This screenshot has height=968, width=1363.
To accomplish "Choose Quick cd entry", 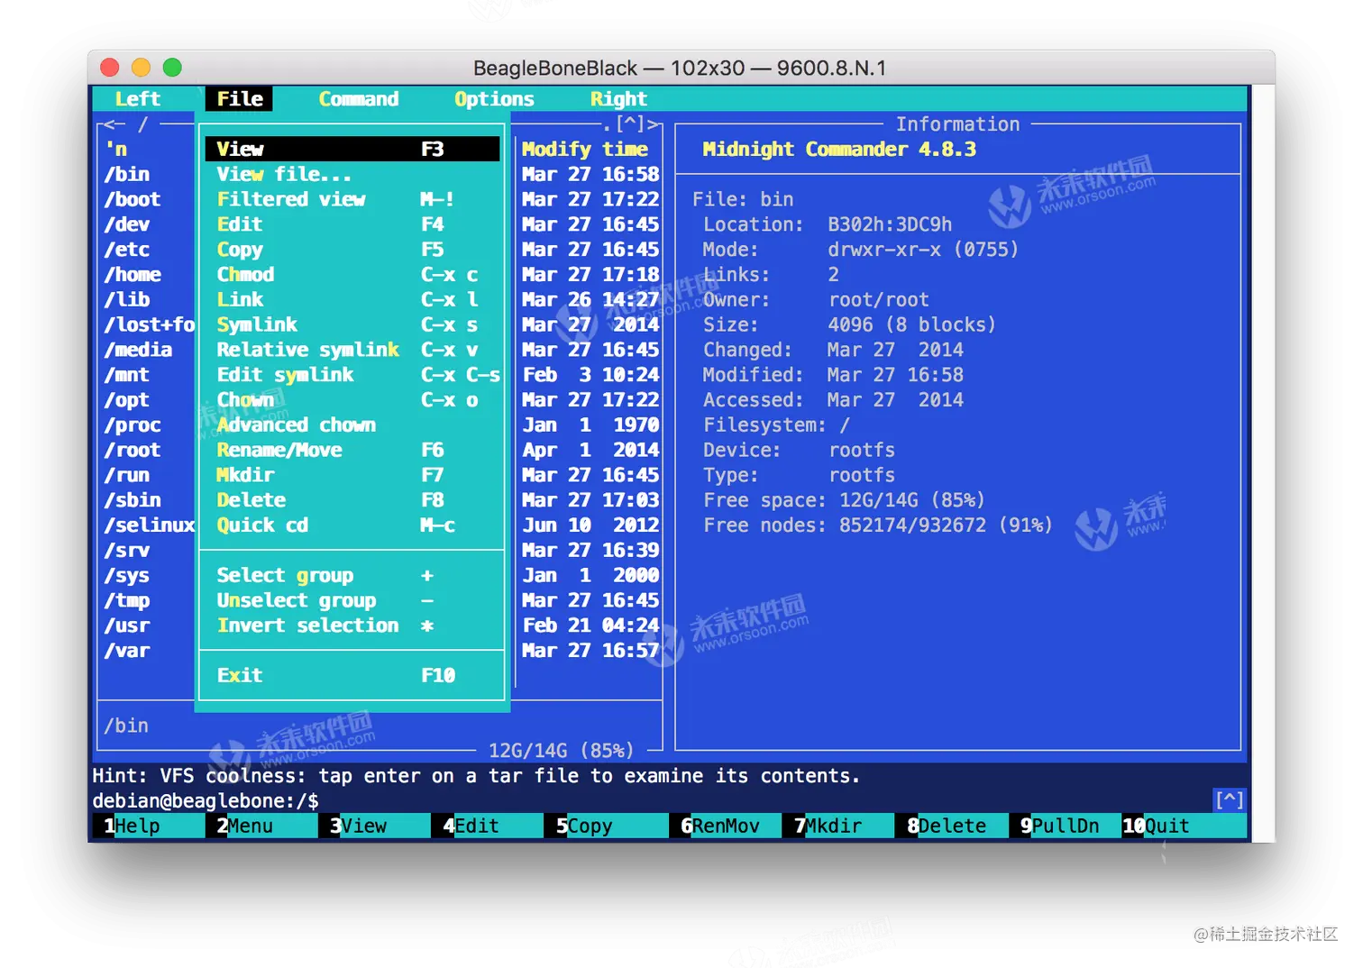I will pos(352,525).
